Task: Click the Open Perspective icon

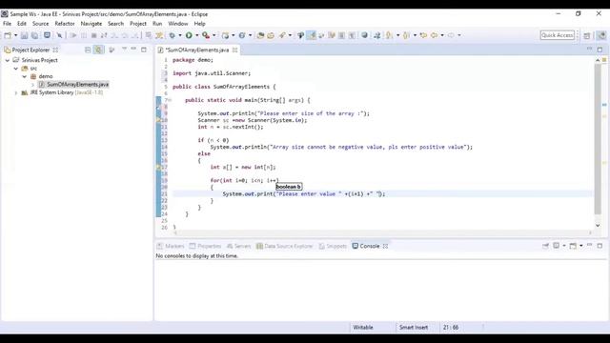Action: point(587,35)
